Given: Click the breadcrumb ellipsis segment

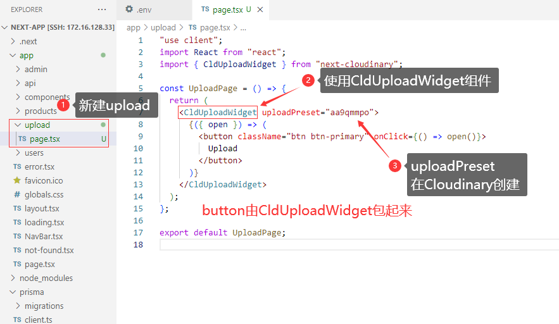Looking at the screenshot, I should click(243, 28).
